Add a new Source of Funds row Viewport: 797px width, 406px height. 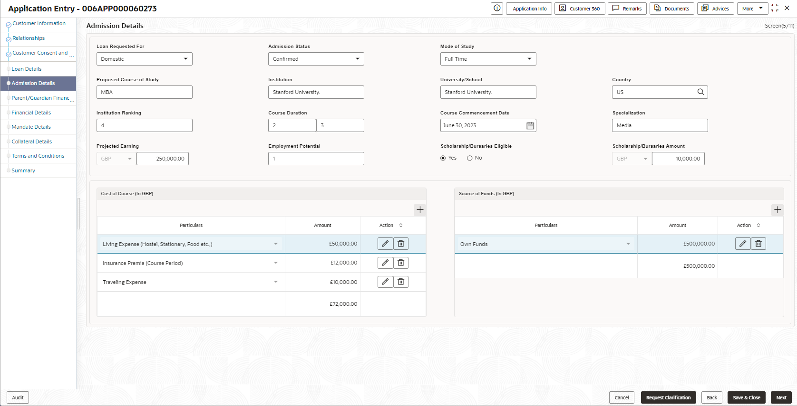pyautogui.click(x=778, y=209)
